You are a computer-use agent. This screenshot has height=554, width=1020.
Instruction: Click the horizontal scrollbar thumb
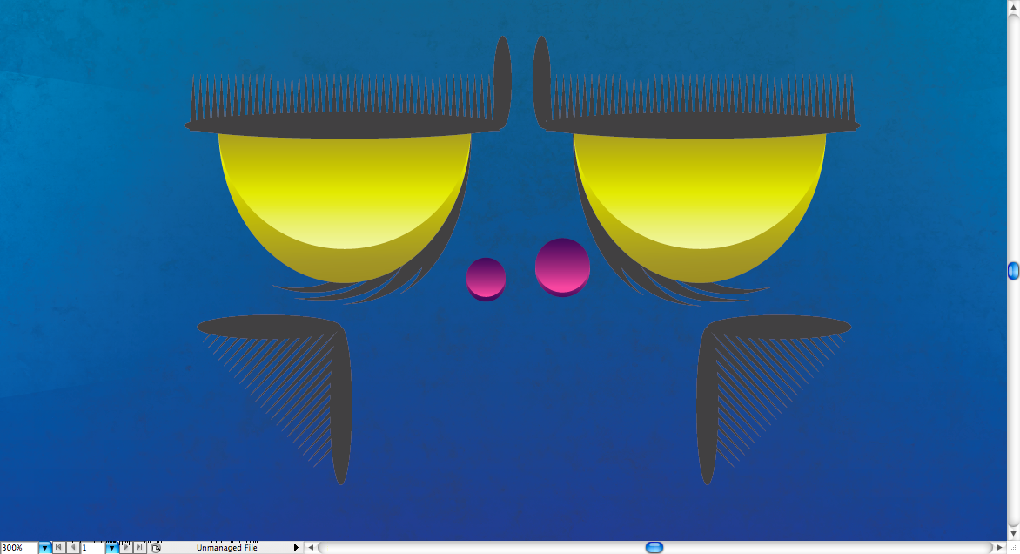654,548
